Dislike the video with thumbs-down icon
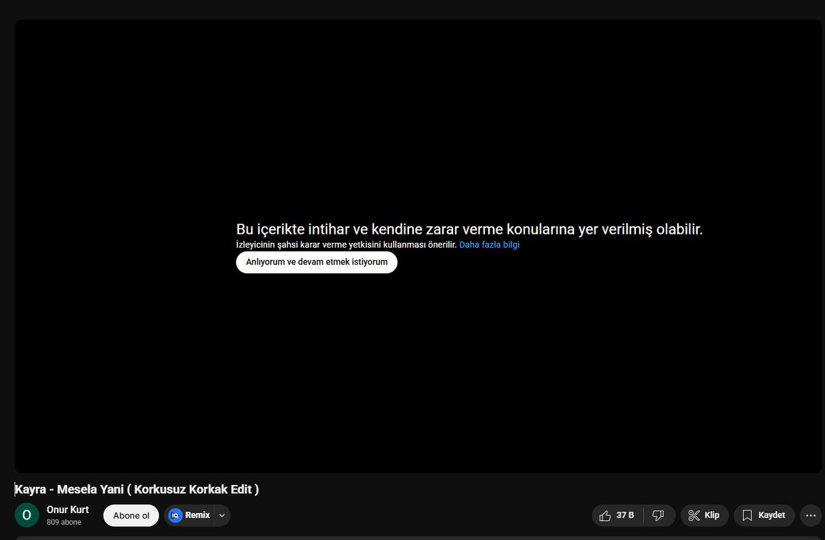This screenshot has width=825, height=540. [659, 515]
